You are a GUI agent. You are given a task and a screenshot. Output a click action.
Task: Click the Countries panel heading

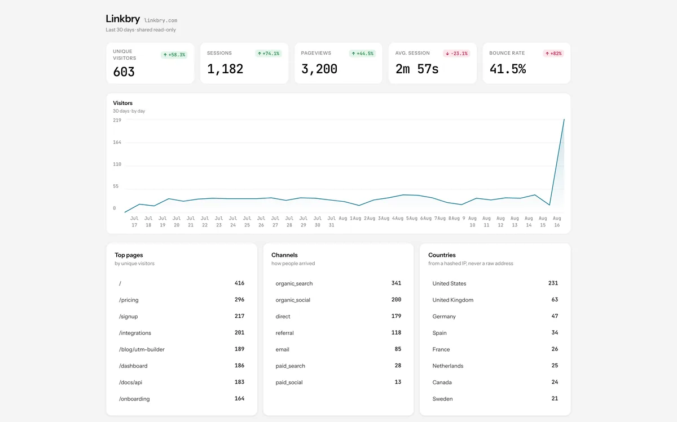pyautogui.click(x=442, y=255)
